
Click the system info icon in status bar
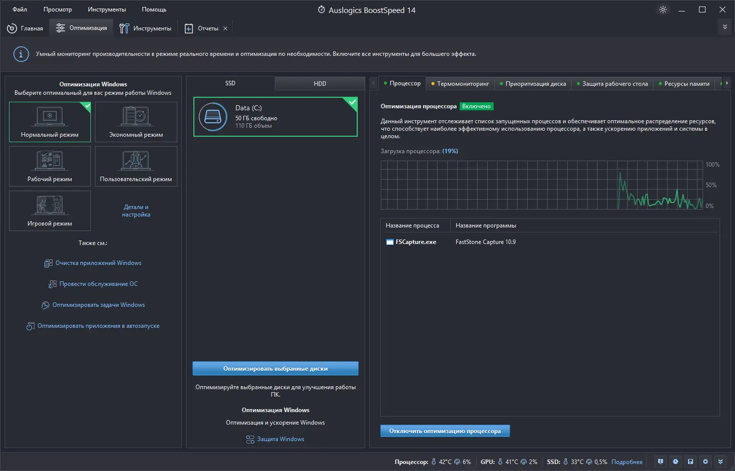pyautogui.click(x=661, y=462)
